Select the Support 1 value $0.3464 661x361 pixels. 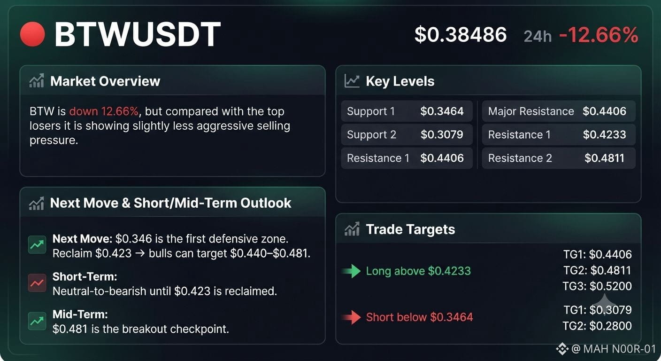pyautogui.click(x=442, y=111)
